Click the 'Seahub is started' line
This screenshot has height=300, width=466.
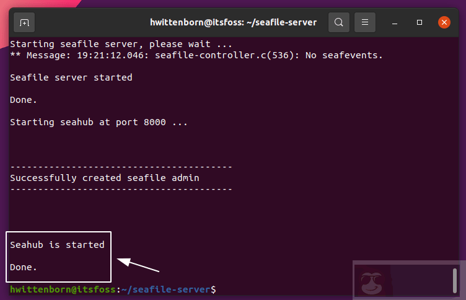[x=57, y=245]
